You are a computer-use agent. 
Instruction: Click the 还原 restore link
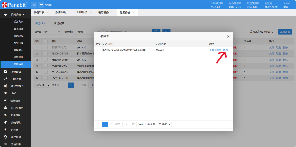pos(225,50)
